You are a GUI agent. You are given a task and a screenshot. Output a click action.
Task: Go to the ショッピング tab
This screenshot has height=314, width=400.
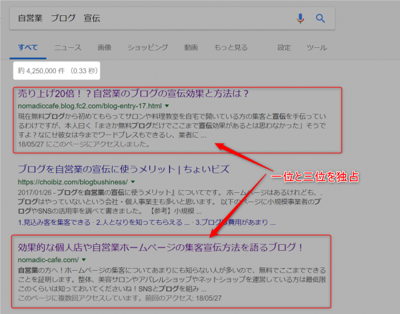147,48
